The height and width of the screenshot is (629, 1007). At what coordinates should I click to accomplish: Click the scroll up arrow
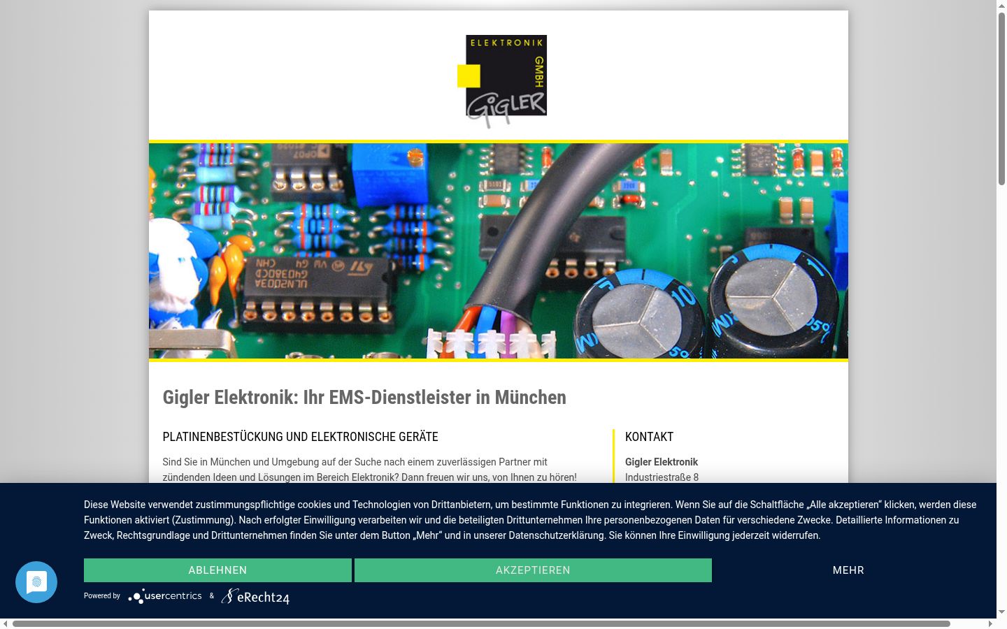pyautogui.click(x=1001, y=5)
